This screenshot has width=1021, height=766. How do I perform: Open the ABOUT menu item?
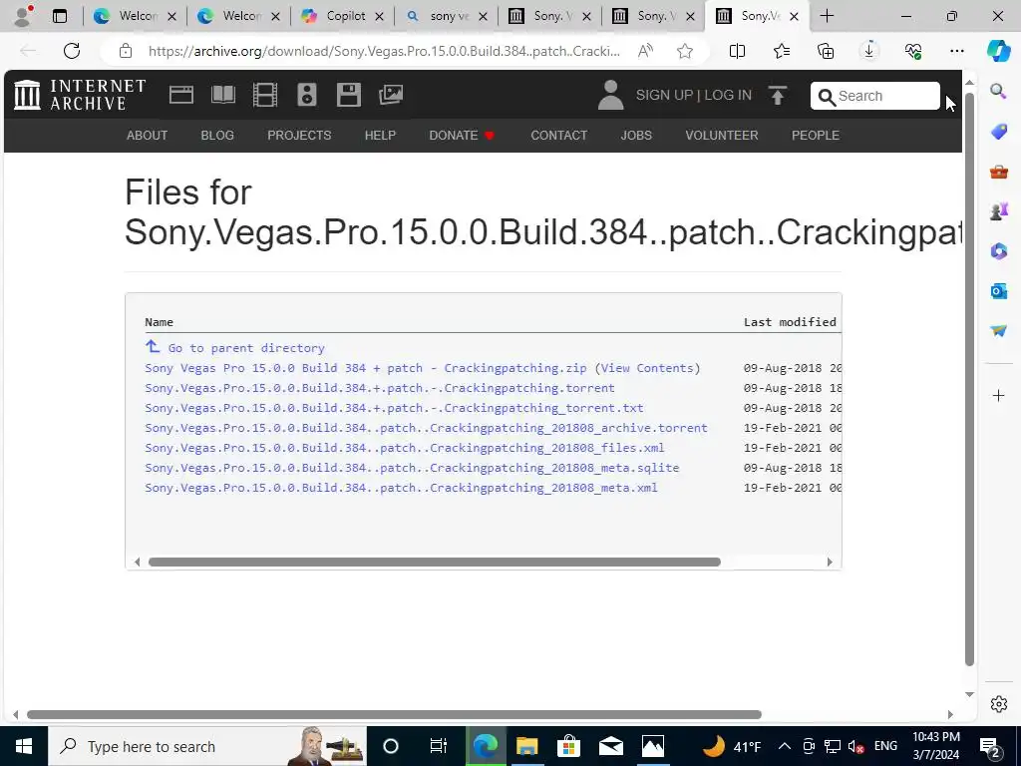147,136
